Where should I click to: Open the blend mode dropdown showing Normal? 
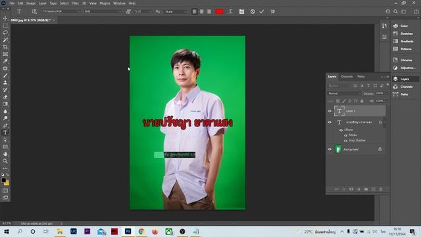344,93
